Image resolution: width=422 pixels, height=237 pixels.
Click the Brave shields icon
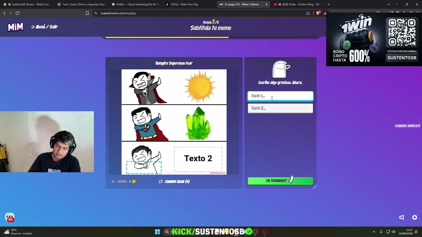click(x=318, y=13)
